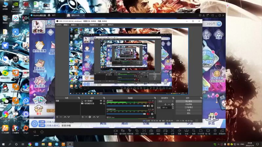The width and height of the screenshot is (262, 147).
Task: Pop out the Scenes dock panel
Action: click(79, 98)
